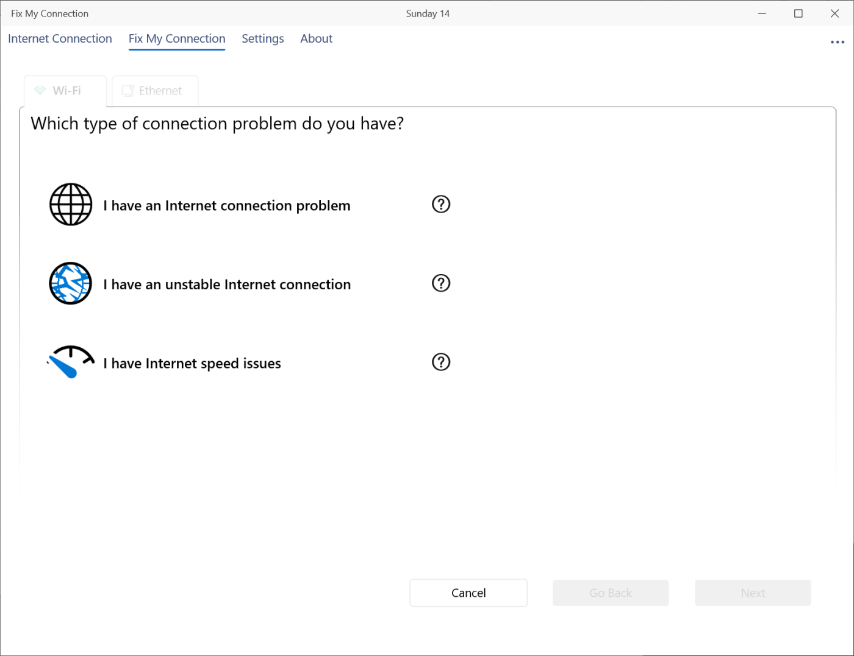Image resolution: width=854 pixels, height=656 pixels.
Task: Click the Next button
Action: click(x=752, y=593)
